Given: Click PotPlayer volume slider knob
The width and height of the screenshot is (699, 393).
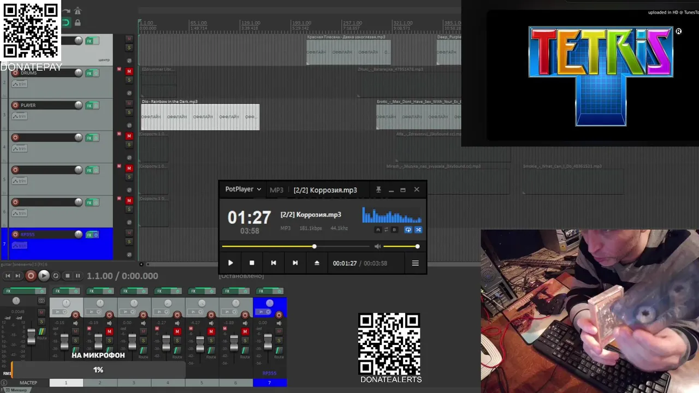Looking at the screenshot, I should coord(417,247).
